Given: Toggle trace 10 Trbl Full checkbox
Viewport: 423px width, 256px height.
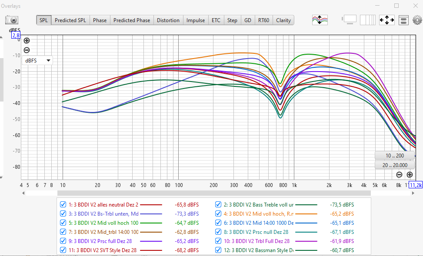Looking at the screenshot, I should pos(219,241).
